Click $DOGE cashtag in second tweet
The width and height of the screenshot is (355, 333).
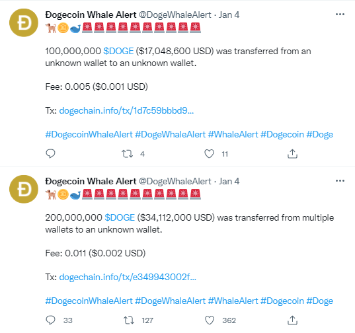click(x=120, y=217)
